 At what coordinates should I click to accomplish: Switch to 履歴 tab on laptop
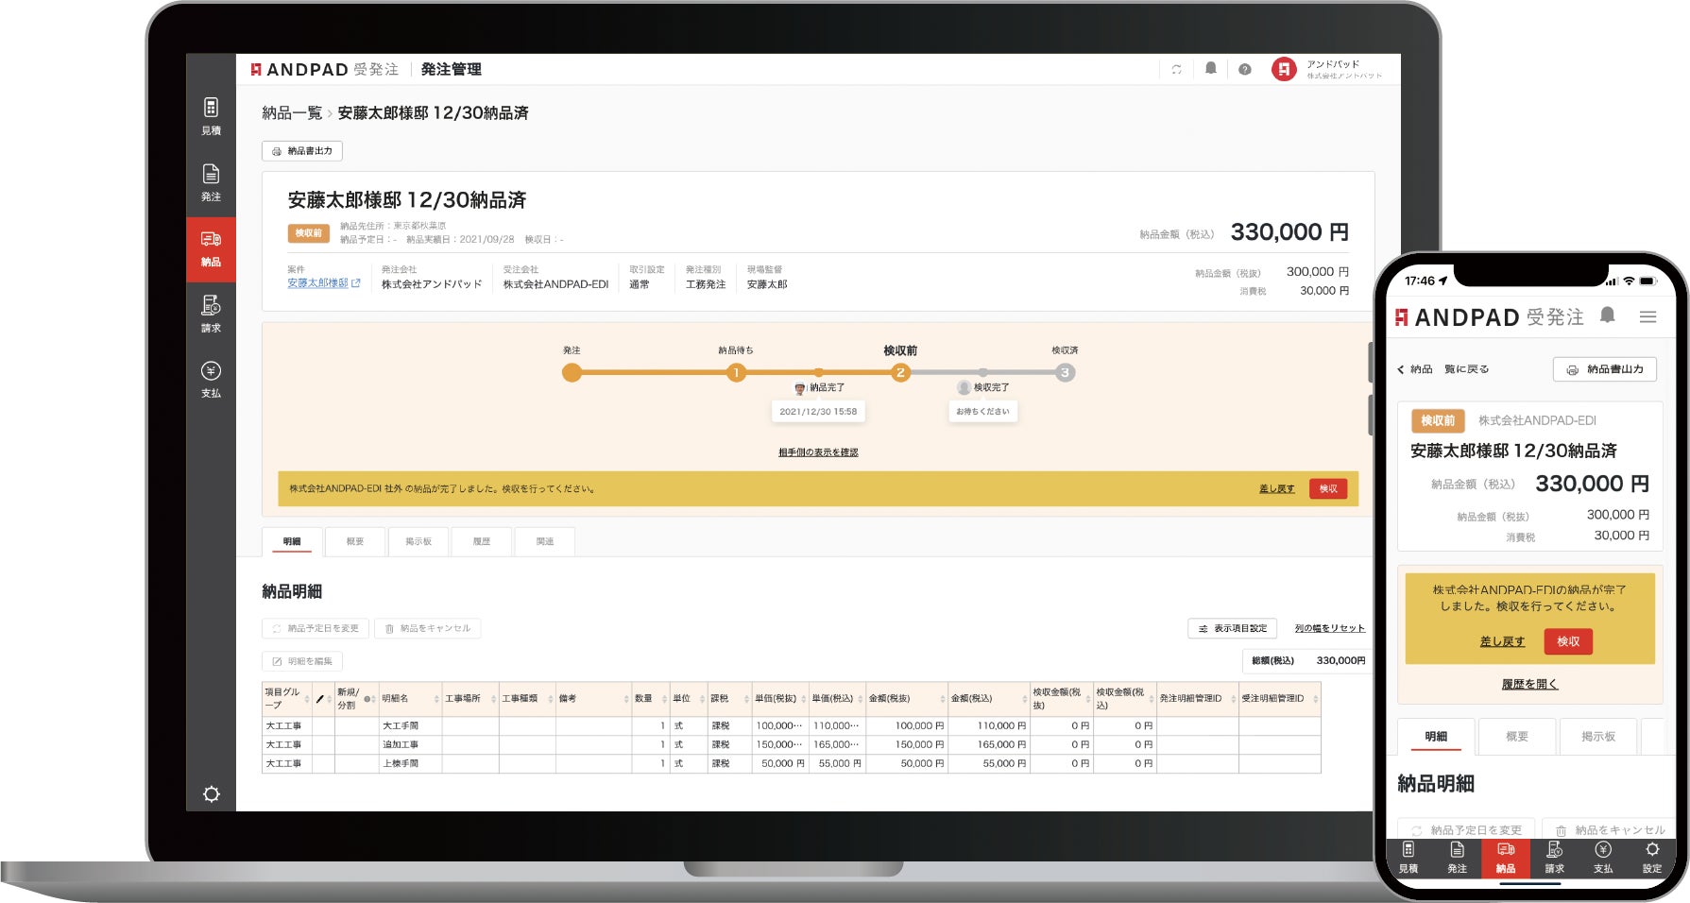click(x=482, y=541)
